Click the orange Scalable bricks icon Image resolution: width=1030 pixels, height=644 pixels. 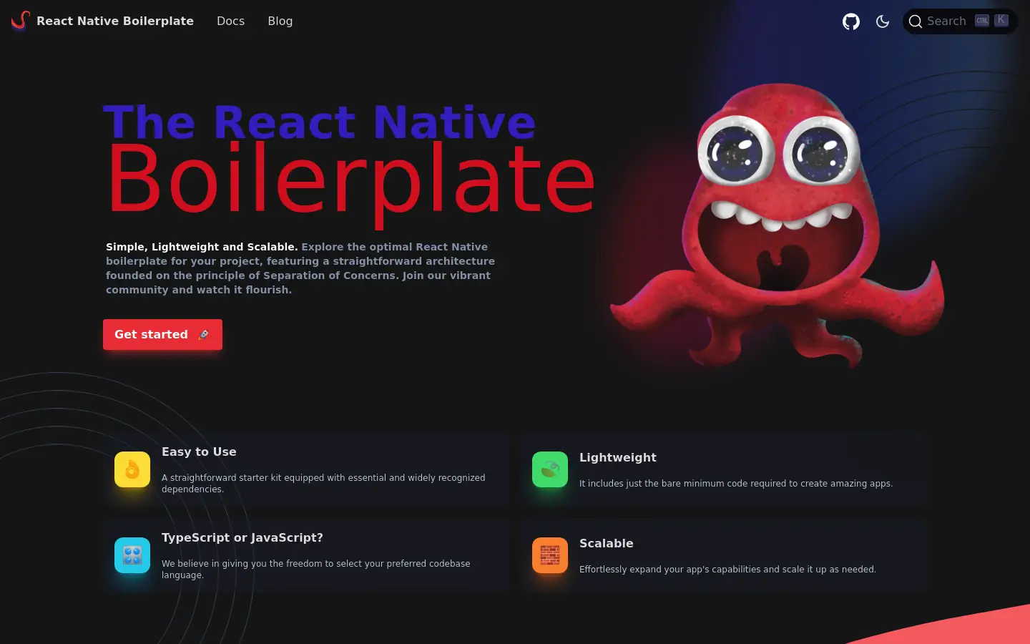(550, 555)
